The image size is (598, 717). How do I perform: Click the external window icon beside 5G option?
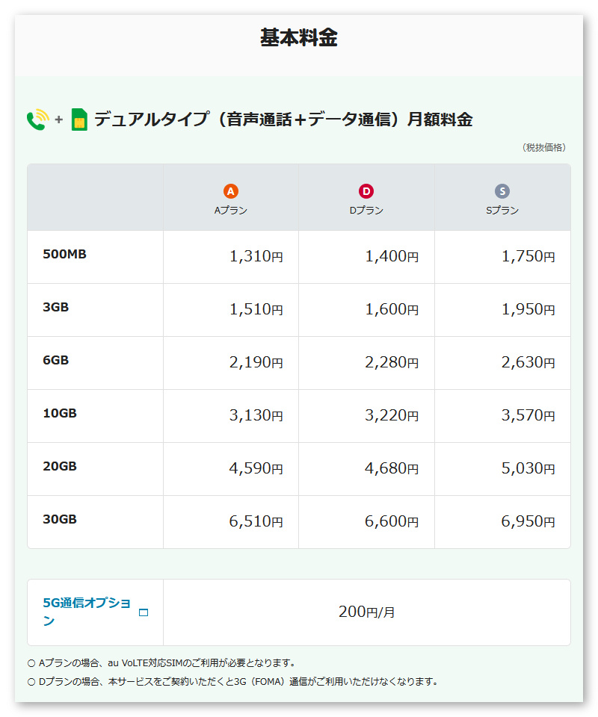pyautogui.click(x=144, y=612)
